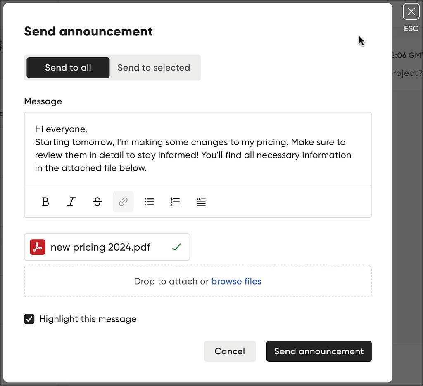The height and width of the screenshot is (386, 423).
Task: Click the green upload checkmark
Action: click(x=176, y=247)
